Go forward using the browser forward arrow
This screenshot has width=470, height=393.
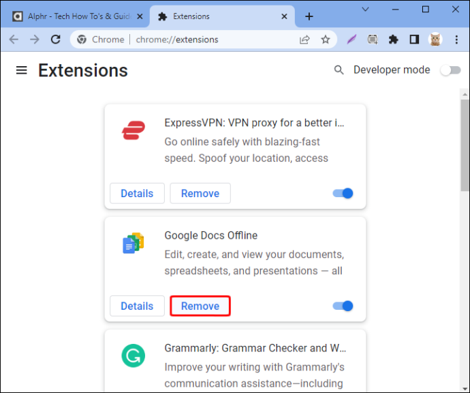coord(35,40)
